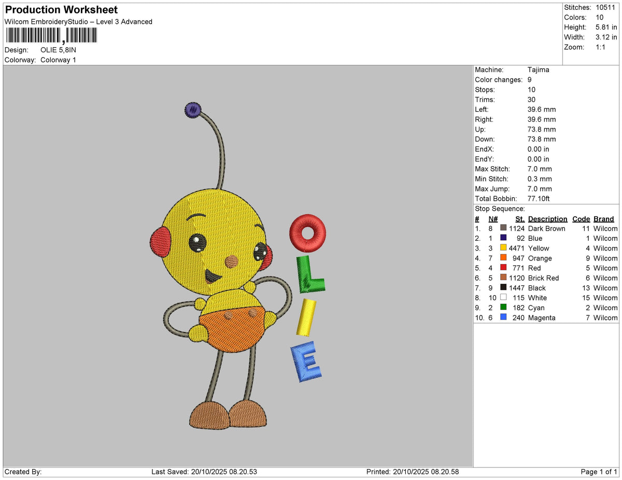This screenshot has height=480, width=622.
Task: Click the 'Description' column header
Action: tap(547, 219)
